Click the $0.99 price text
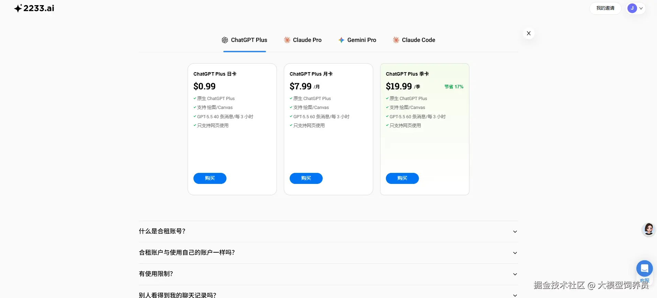657x298 pixels. [x=204, y=86]
